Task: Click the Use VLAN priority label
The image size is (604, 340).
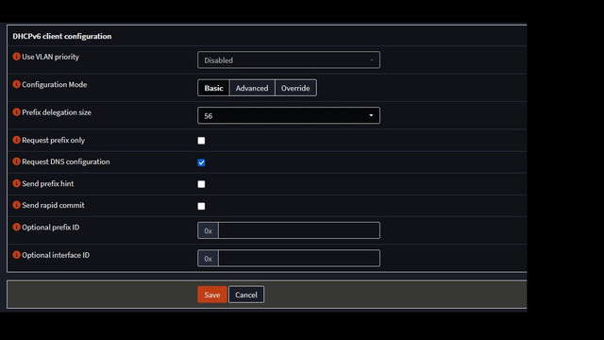Action: [x=50, y=57]
